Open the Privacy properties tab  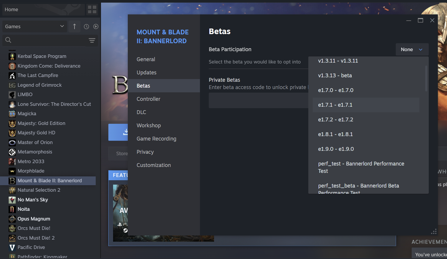[164, 152]
